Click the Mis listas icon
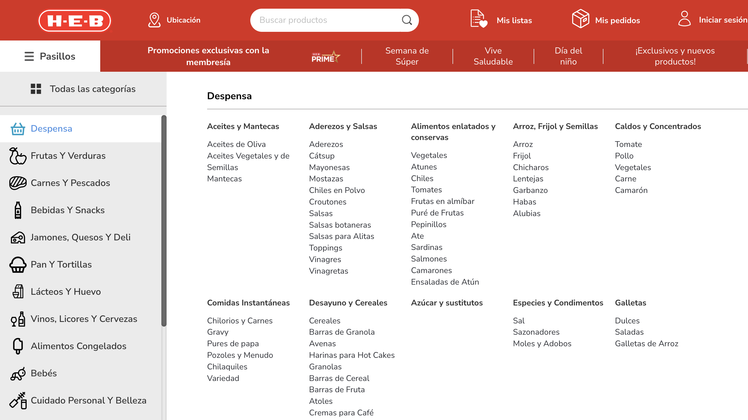Image resolution: width=748 pixels, height=420 pixels. click(x=479, y=19)
